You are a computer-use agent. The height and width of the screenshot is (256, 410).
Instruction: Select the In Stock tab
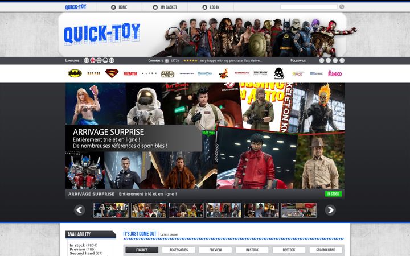[252, 250]
